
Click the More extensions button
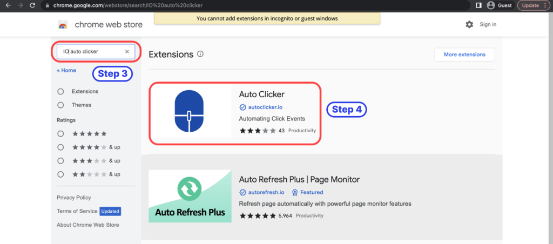(x=464, y=55)
